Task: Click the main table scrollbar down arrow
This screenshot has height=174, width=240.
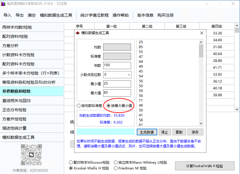Action: (237, 109)
